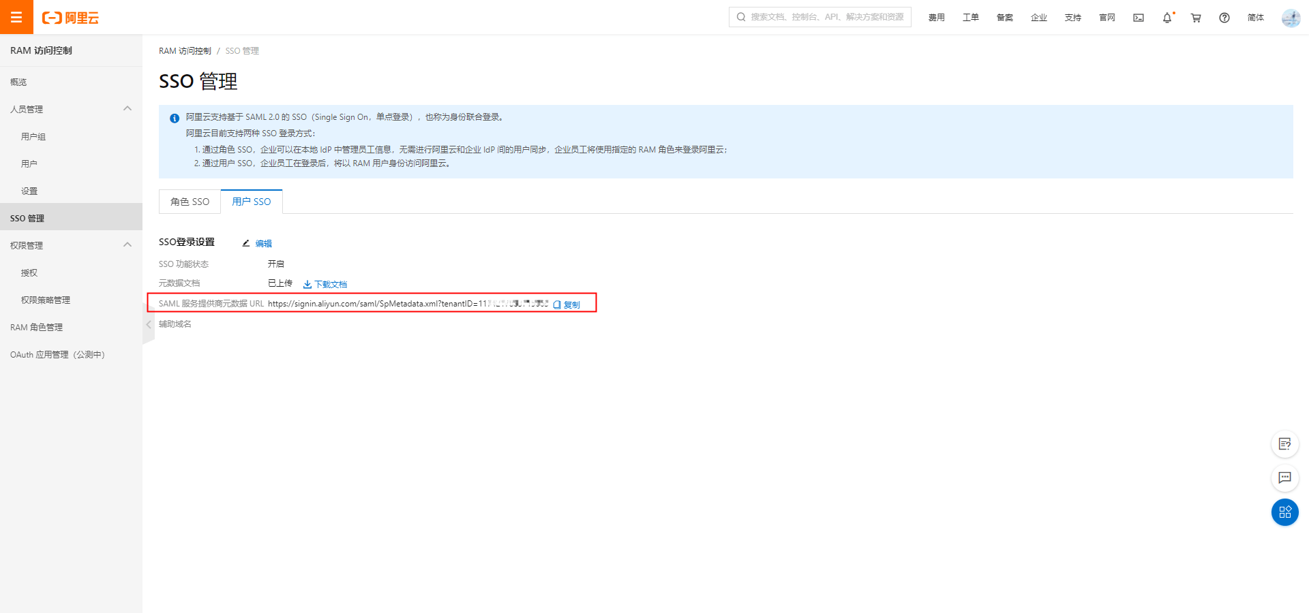This screenshot has width=1309, height=613.
Task: Open 用户 in the sidebar
Action: pyautogui.click(x=71, y=163)
